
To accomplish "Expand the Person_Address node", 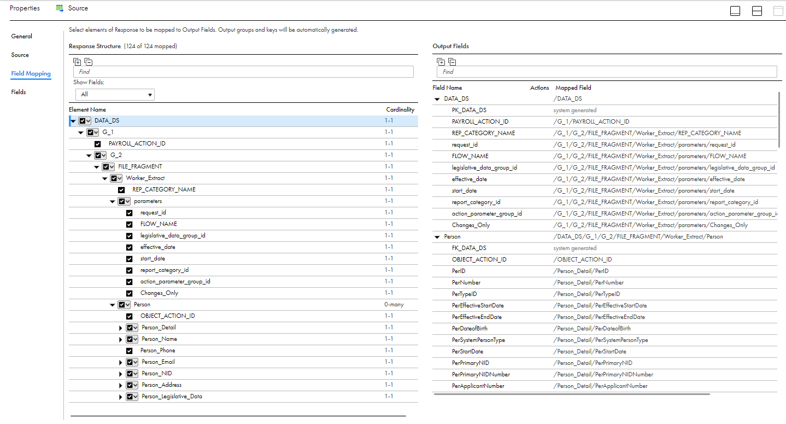I will point(121,385).
